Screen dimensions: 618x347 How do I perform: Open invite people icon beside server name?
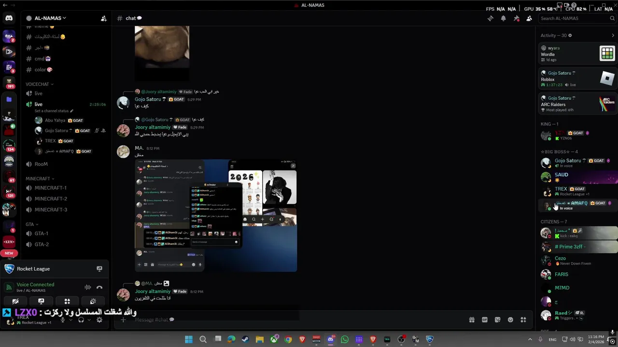pyautogui.click(x=103, y=18)
